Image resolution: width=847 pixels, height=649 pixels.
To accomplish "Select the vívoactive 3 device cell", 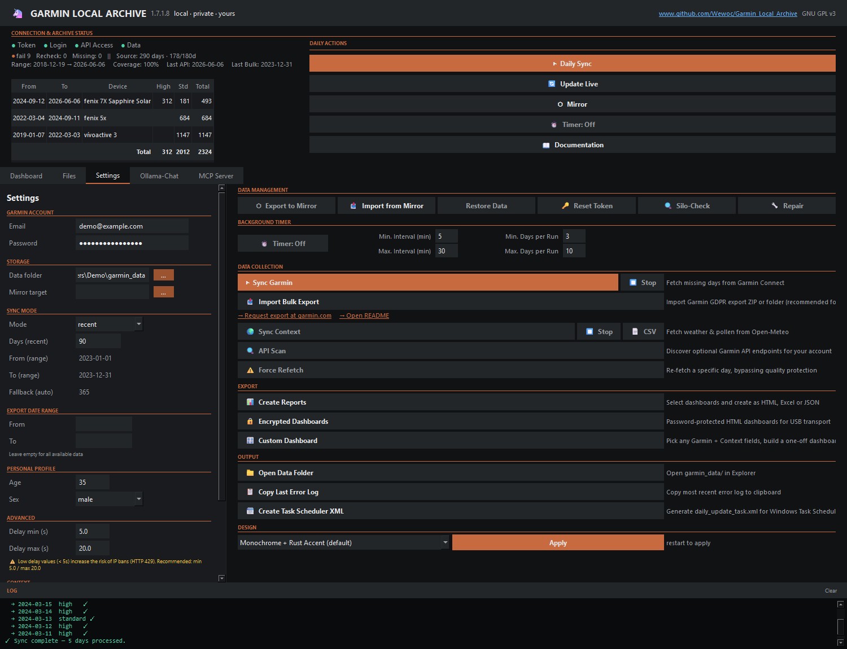I will 117,135.
